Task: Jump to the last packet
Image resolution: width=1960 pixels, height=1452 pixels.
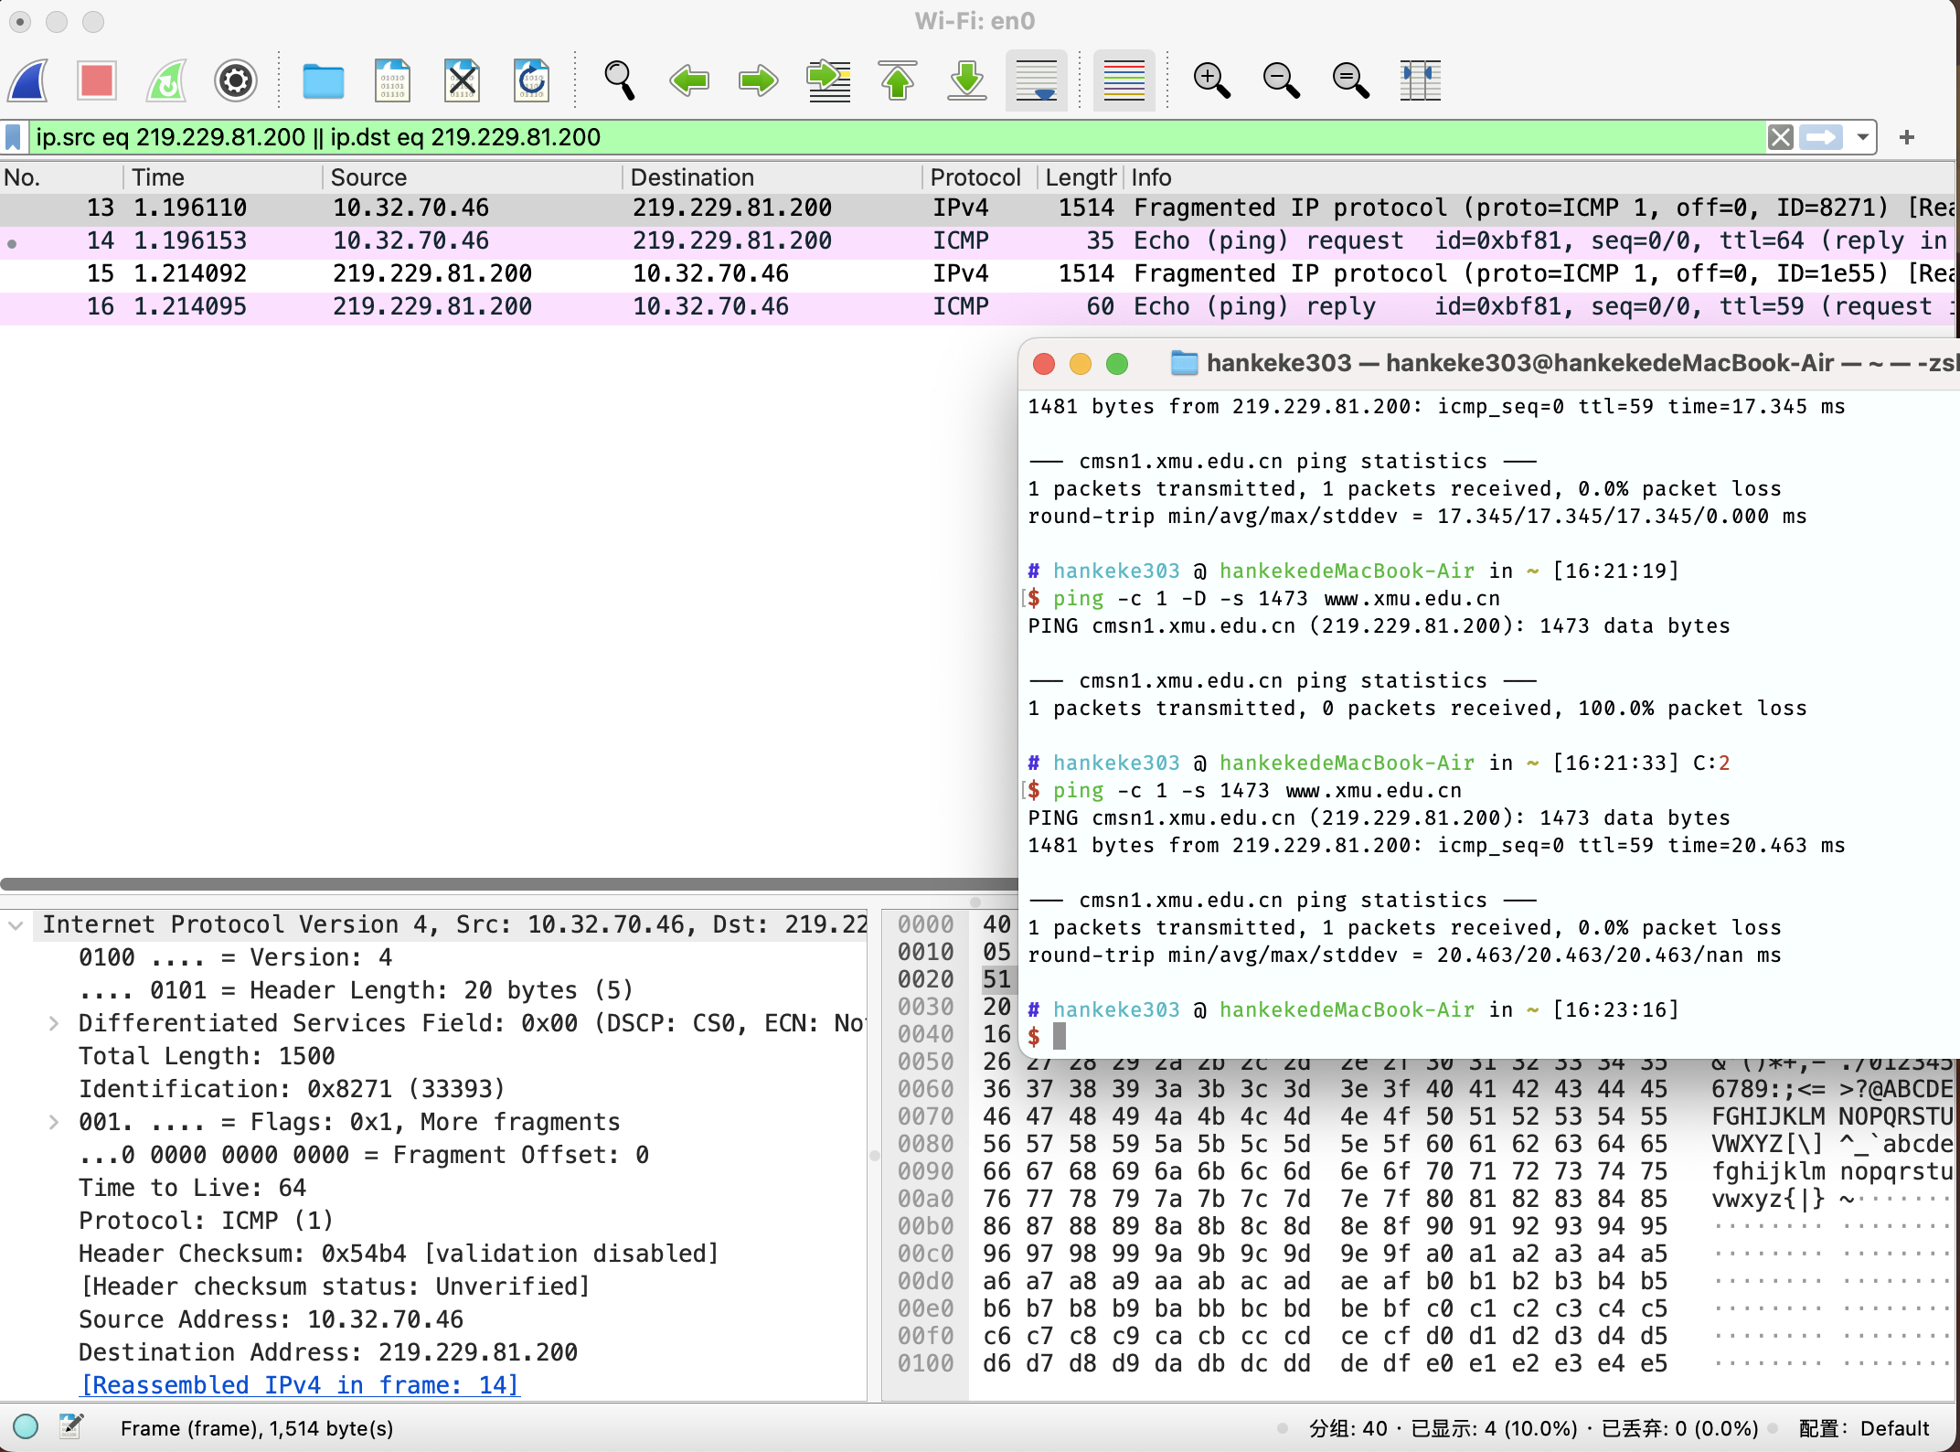Action: [967, 80]
